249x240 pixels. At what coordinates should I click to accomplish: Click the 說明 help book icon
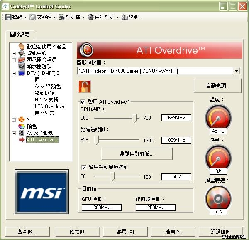pyautogui.click(x=124, y=17)
